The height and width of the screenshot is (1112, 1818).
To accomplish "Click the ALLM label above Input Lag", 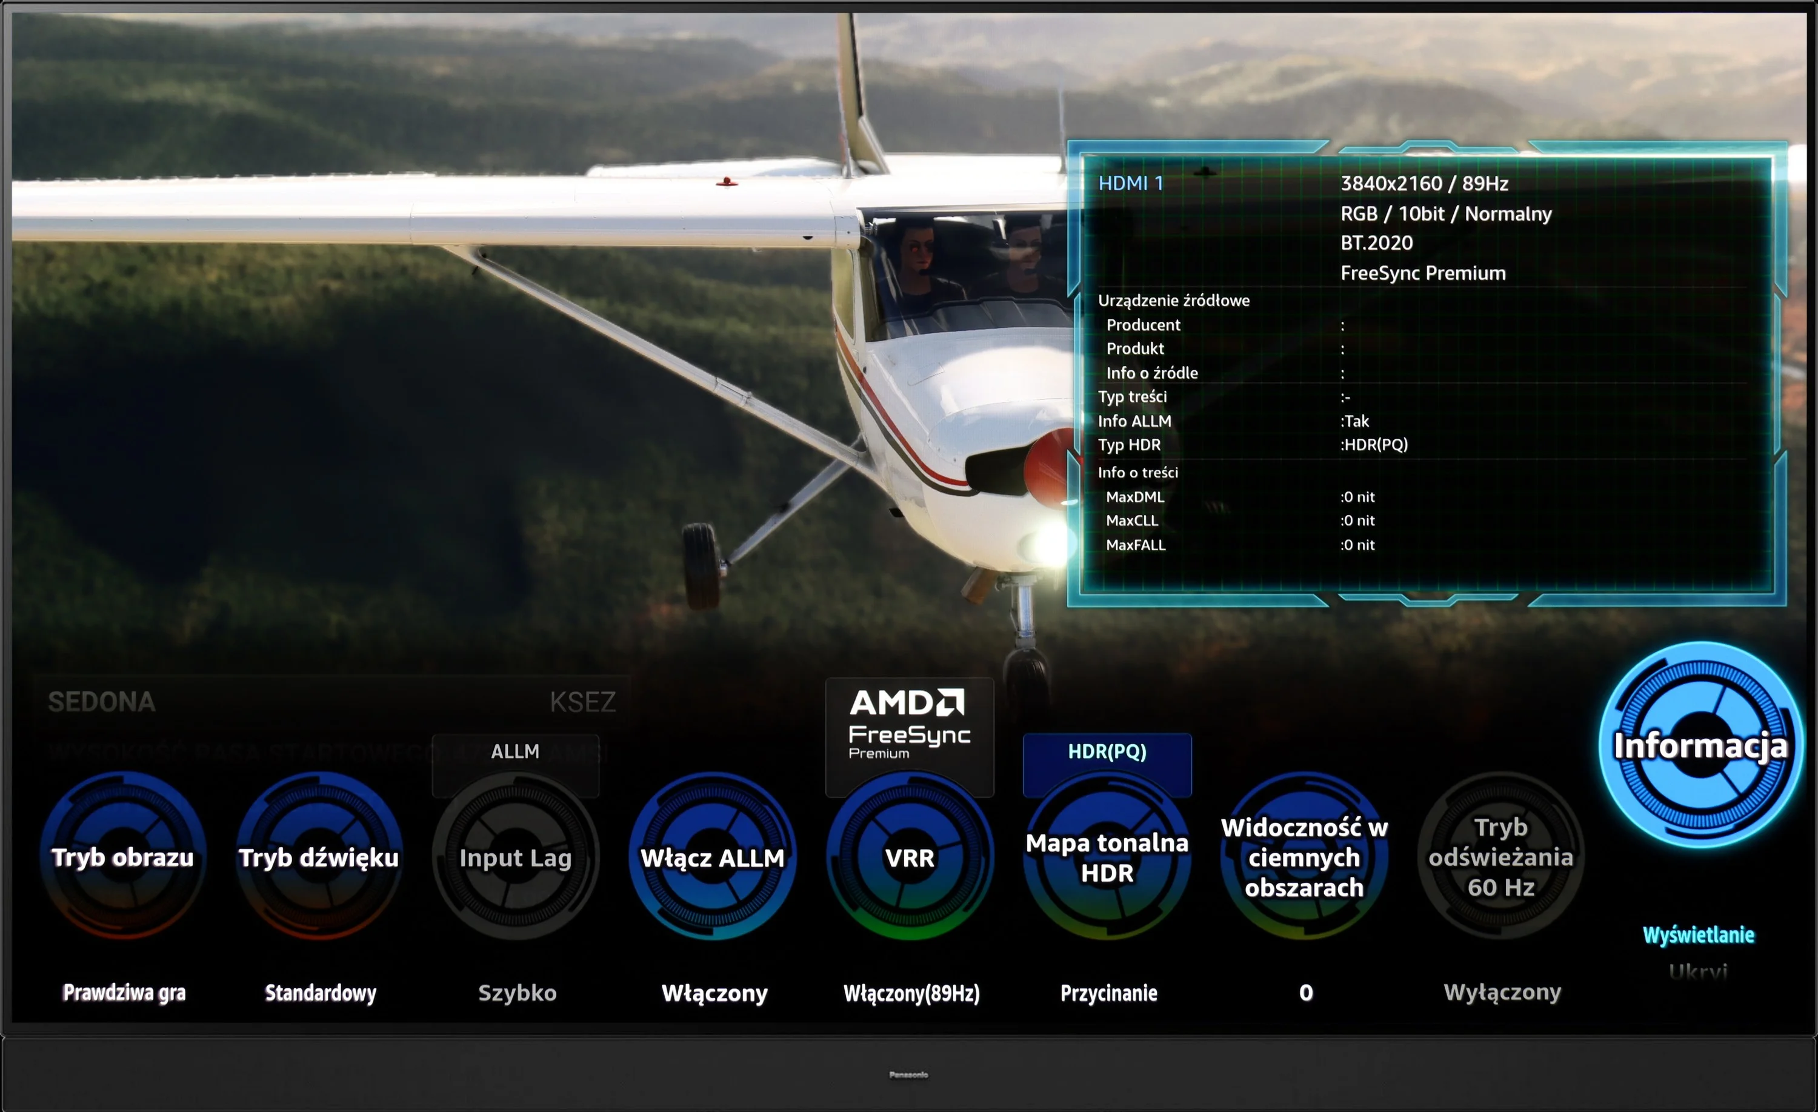I will coord(515,752).
